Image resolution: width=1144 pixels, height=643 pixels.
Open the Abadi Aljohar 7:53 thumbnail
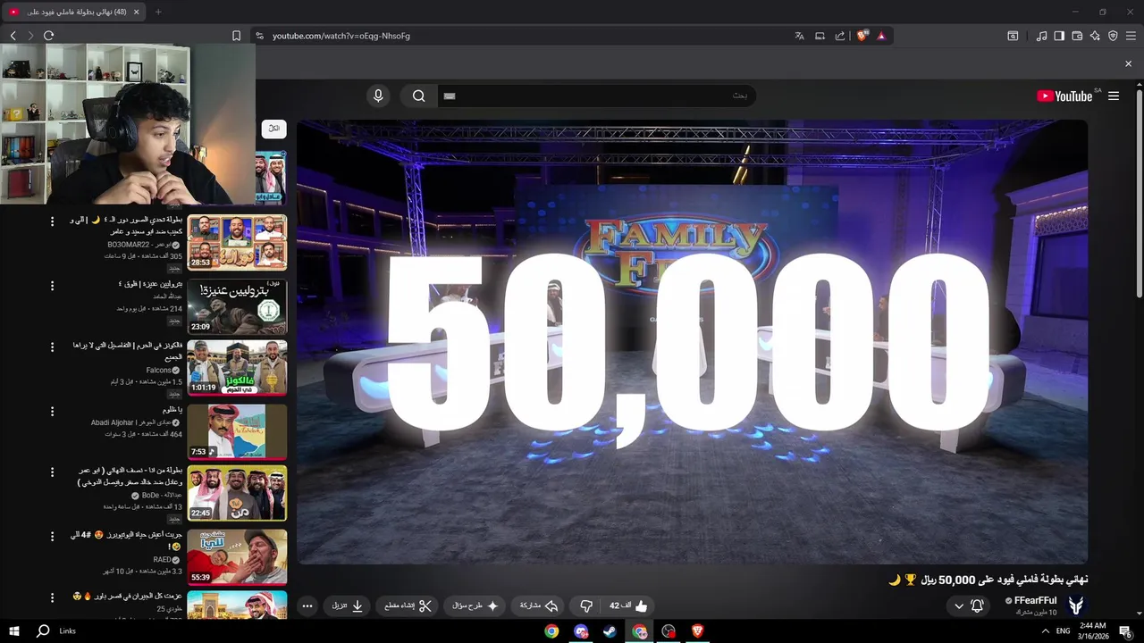[237, 431]
